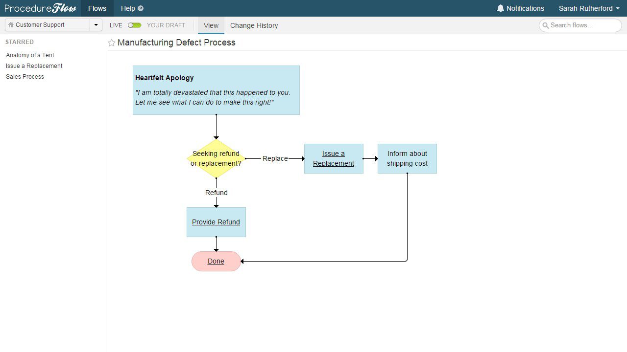Open the Help menu
The height and width of the screenshot is (352, 627).
coord(128,8)
